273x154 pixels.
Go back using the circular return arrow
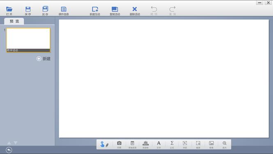[x=9, y=150]
